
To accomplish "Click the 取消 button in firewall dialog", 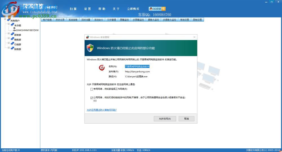I will pos(186,119).
